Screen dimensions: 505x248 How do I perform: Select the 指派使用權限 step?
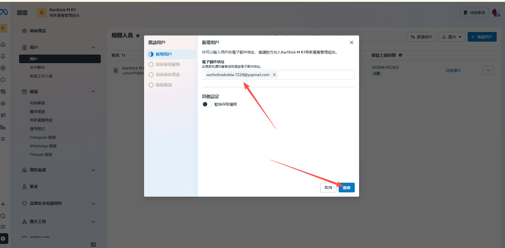coord(167,64)
